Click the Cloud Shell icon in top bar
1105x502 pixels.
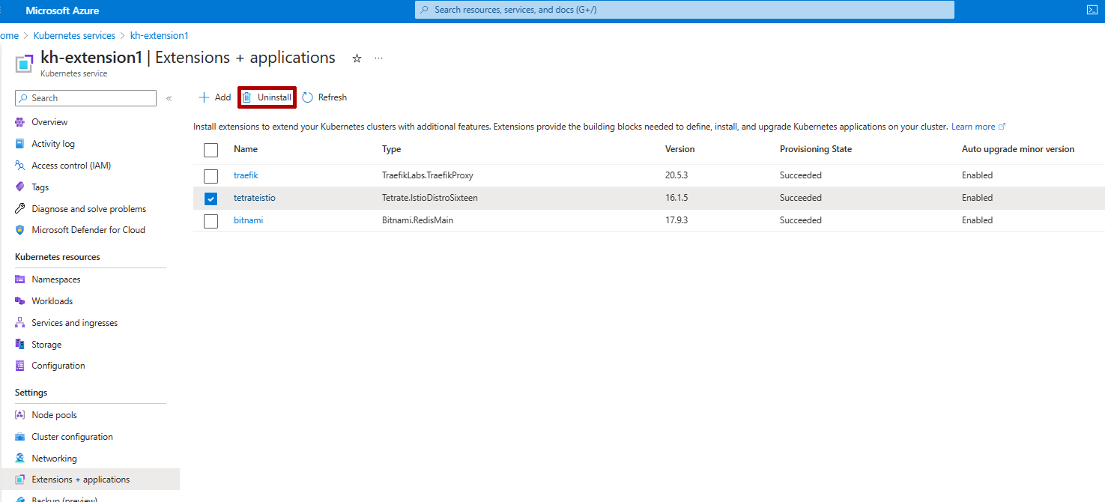1092,10
